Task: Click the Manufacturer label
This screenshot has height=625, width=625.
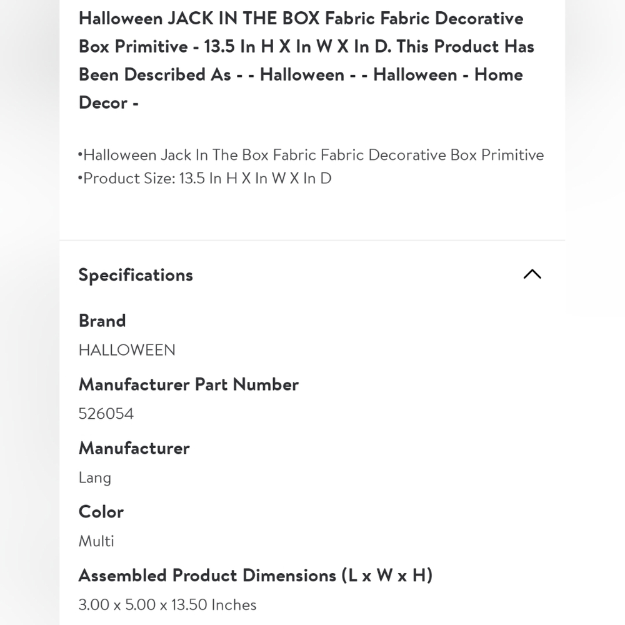Action: (134, 448)
